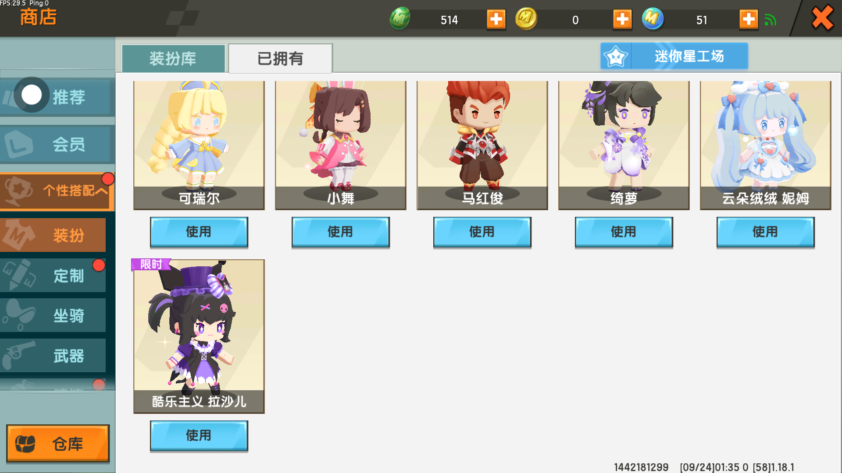Use the 马红俊 skin
This screenshot has height=473, width=842.
482,232
